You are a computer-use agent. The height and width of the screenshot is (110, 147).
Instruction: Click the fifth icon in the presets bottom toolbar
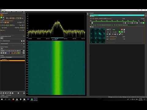pos(10,93)
